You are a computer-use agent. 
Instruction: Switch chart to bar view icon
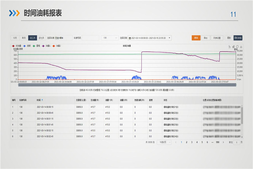click(x=233, y=46)
